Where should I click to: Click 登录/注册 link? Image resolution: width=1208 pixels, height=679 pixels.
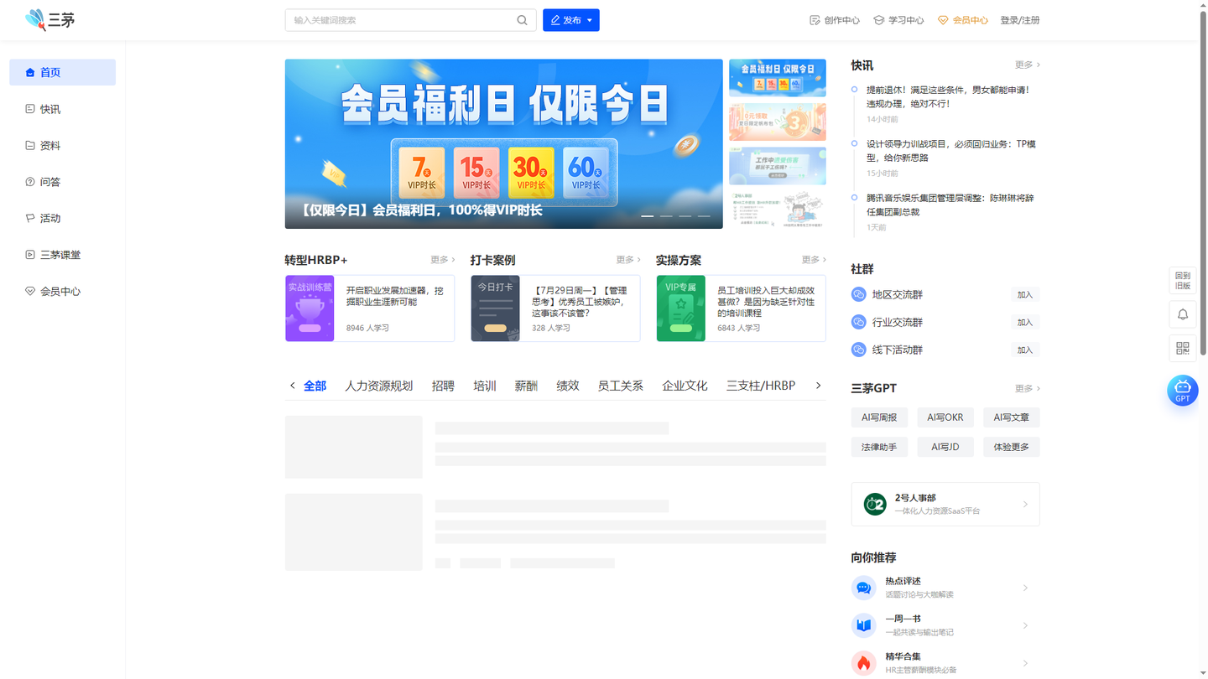tap(1020, 20)
